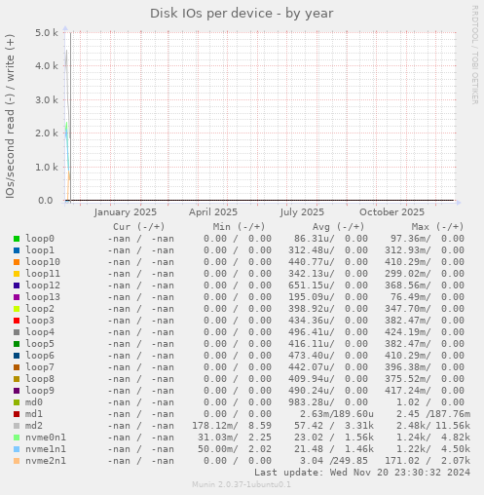
Task: Click the loop8 legend label
Action: click(40, 379)
